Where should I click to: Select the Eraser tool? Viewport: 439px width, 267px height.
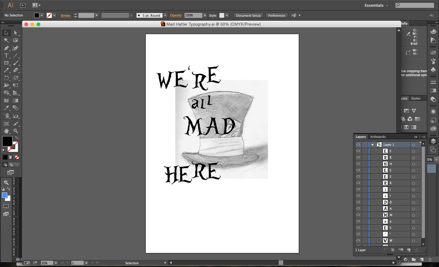point(16,70)
